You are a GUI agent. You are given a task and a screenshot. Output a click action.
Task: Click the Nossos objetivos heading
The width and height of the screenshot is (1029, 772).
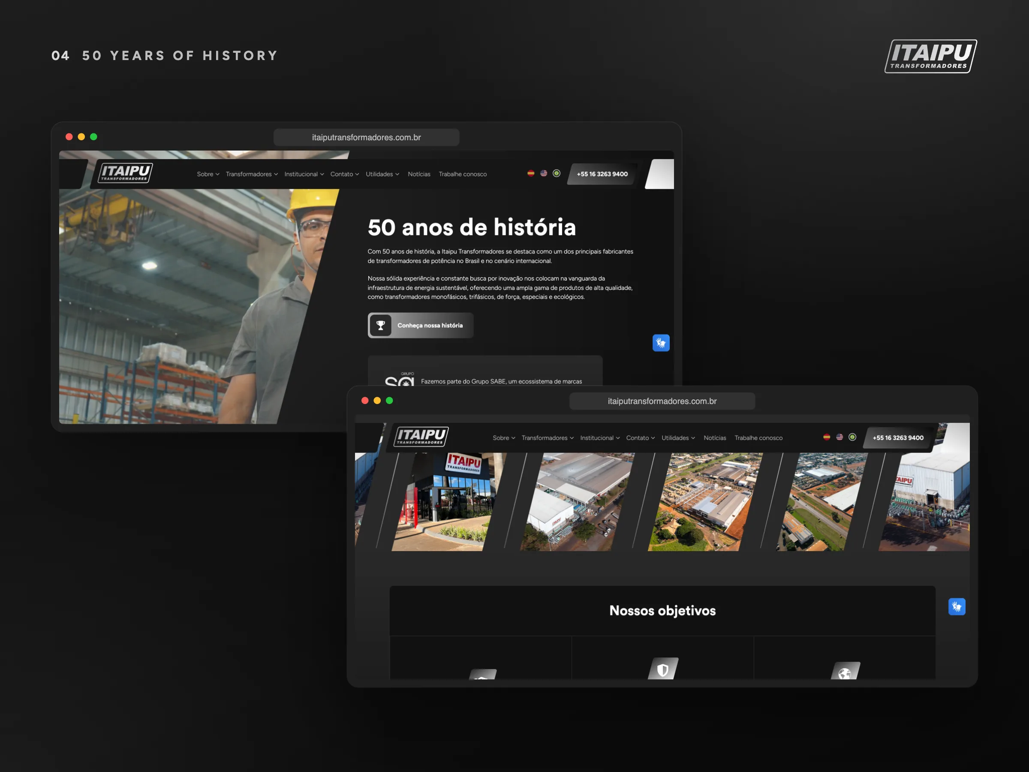pos(662,611)
